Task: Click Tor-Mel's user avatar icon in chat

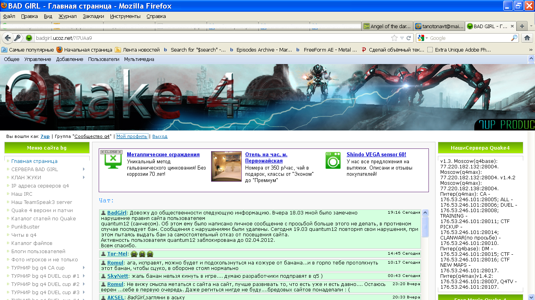Action: (103, 254)
